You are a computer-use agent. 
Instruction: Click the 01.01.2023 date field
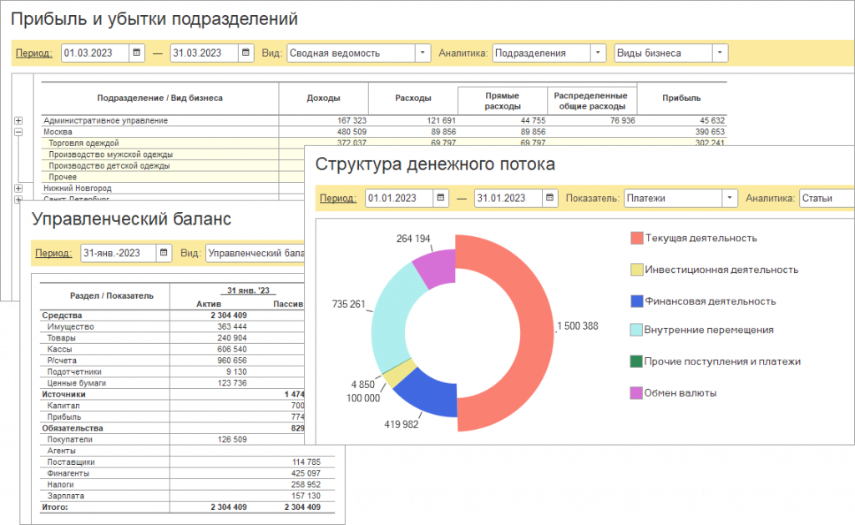click(399, 198)
